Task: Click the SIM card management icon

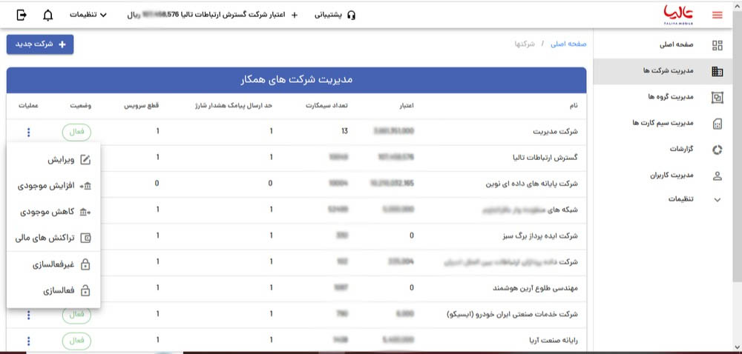Action: [x=717, y=123]
